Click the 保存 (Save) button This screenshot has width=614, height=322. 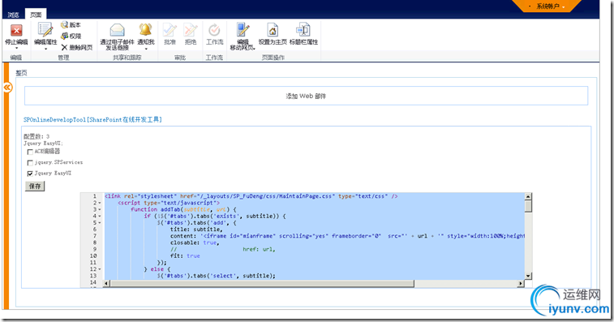35,186
